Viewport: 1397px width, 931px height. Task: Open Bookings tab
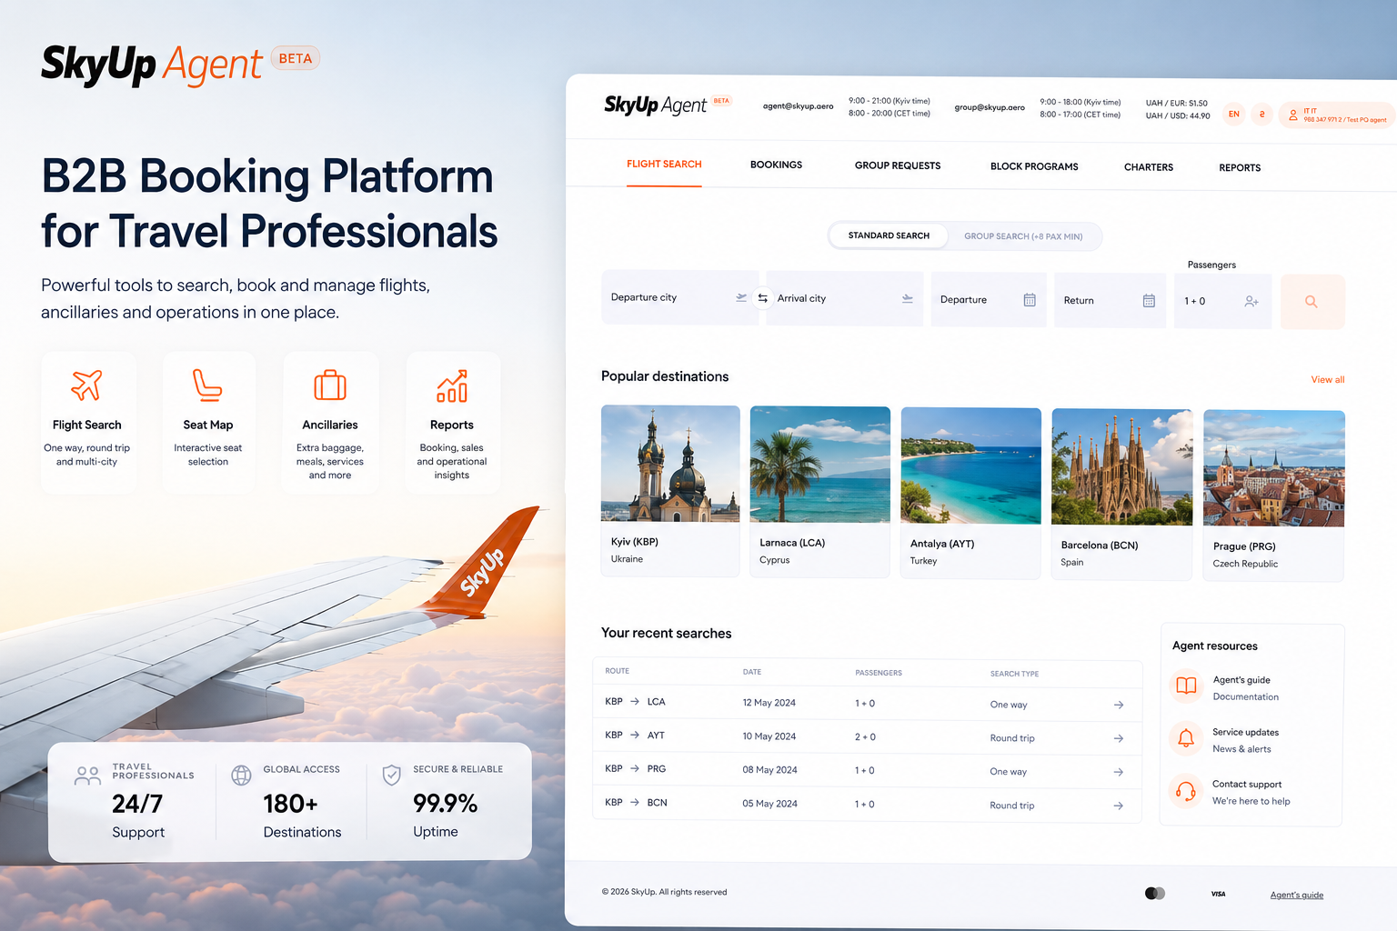776,165
